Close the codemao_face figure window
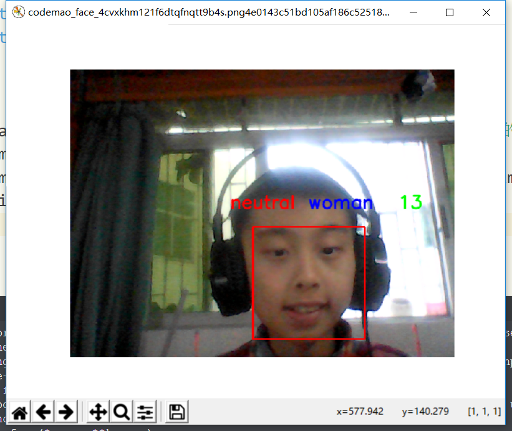This screenshot has height=431, width=512. [x=486, y=12]
